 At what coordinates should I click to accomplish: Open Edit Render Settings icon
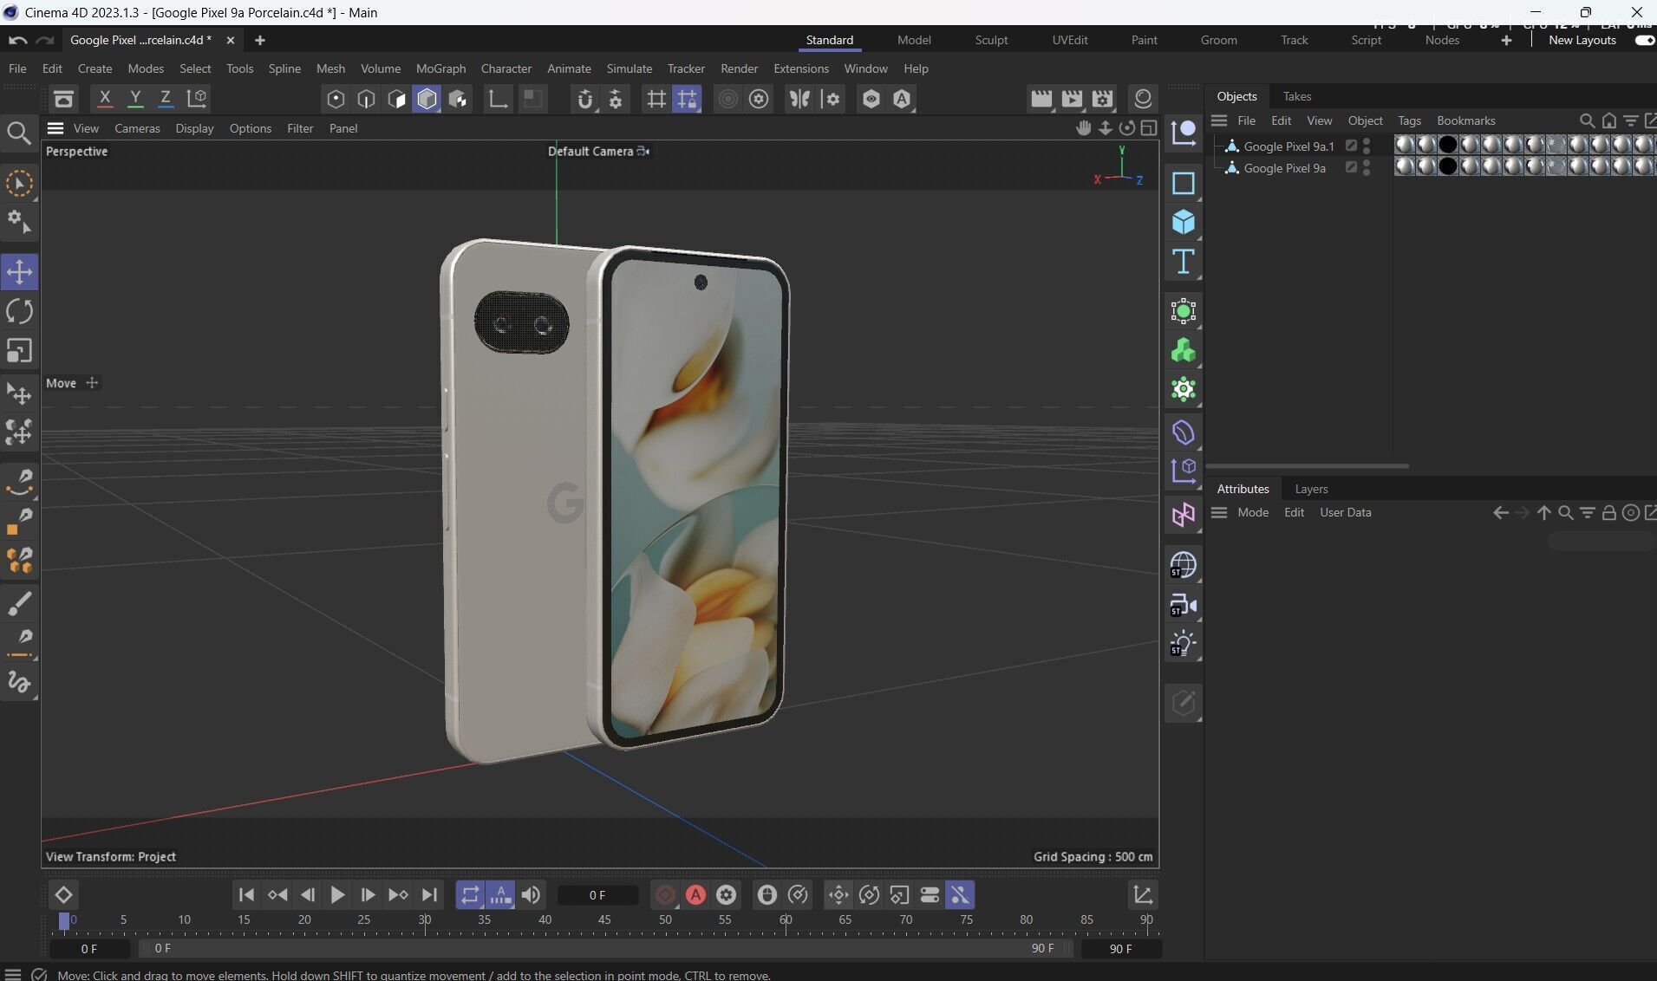coord(1102,99)
